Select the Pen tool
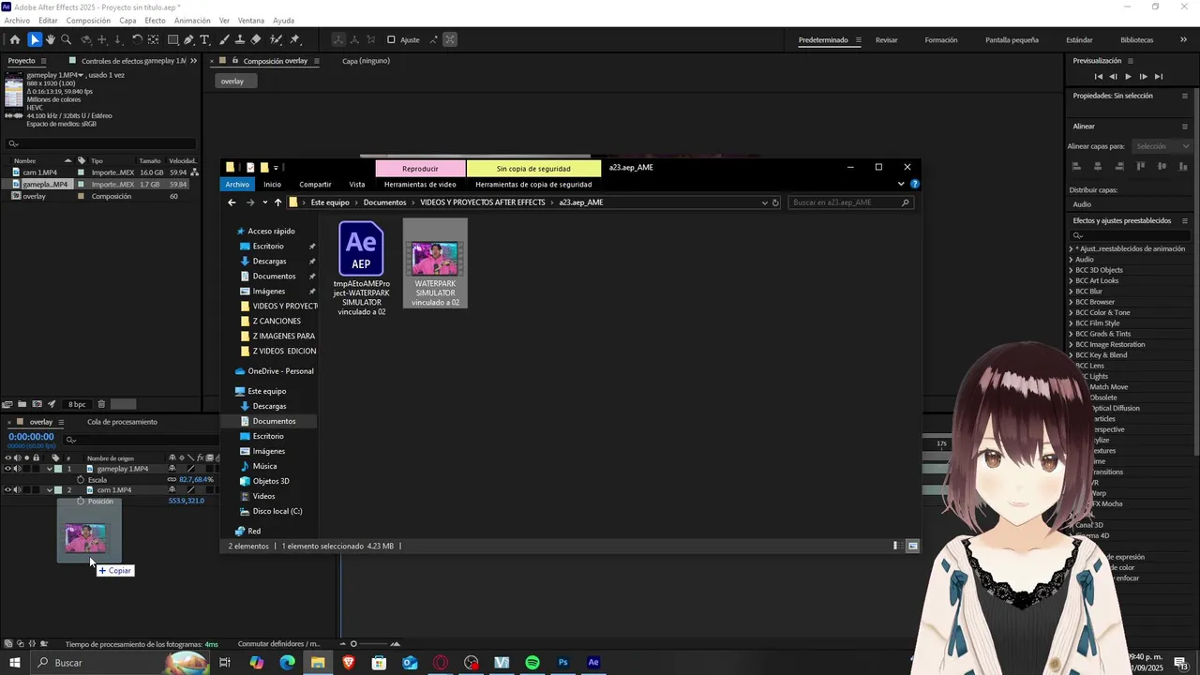Image resolution: width=1200 pixels, height=675 pixels. pyautogui.click(x=189, y=39)
